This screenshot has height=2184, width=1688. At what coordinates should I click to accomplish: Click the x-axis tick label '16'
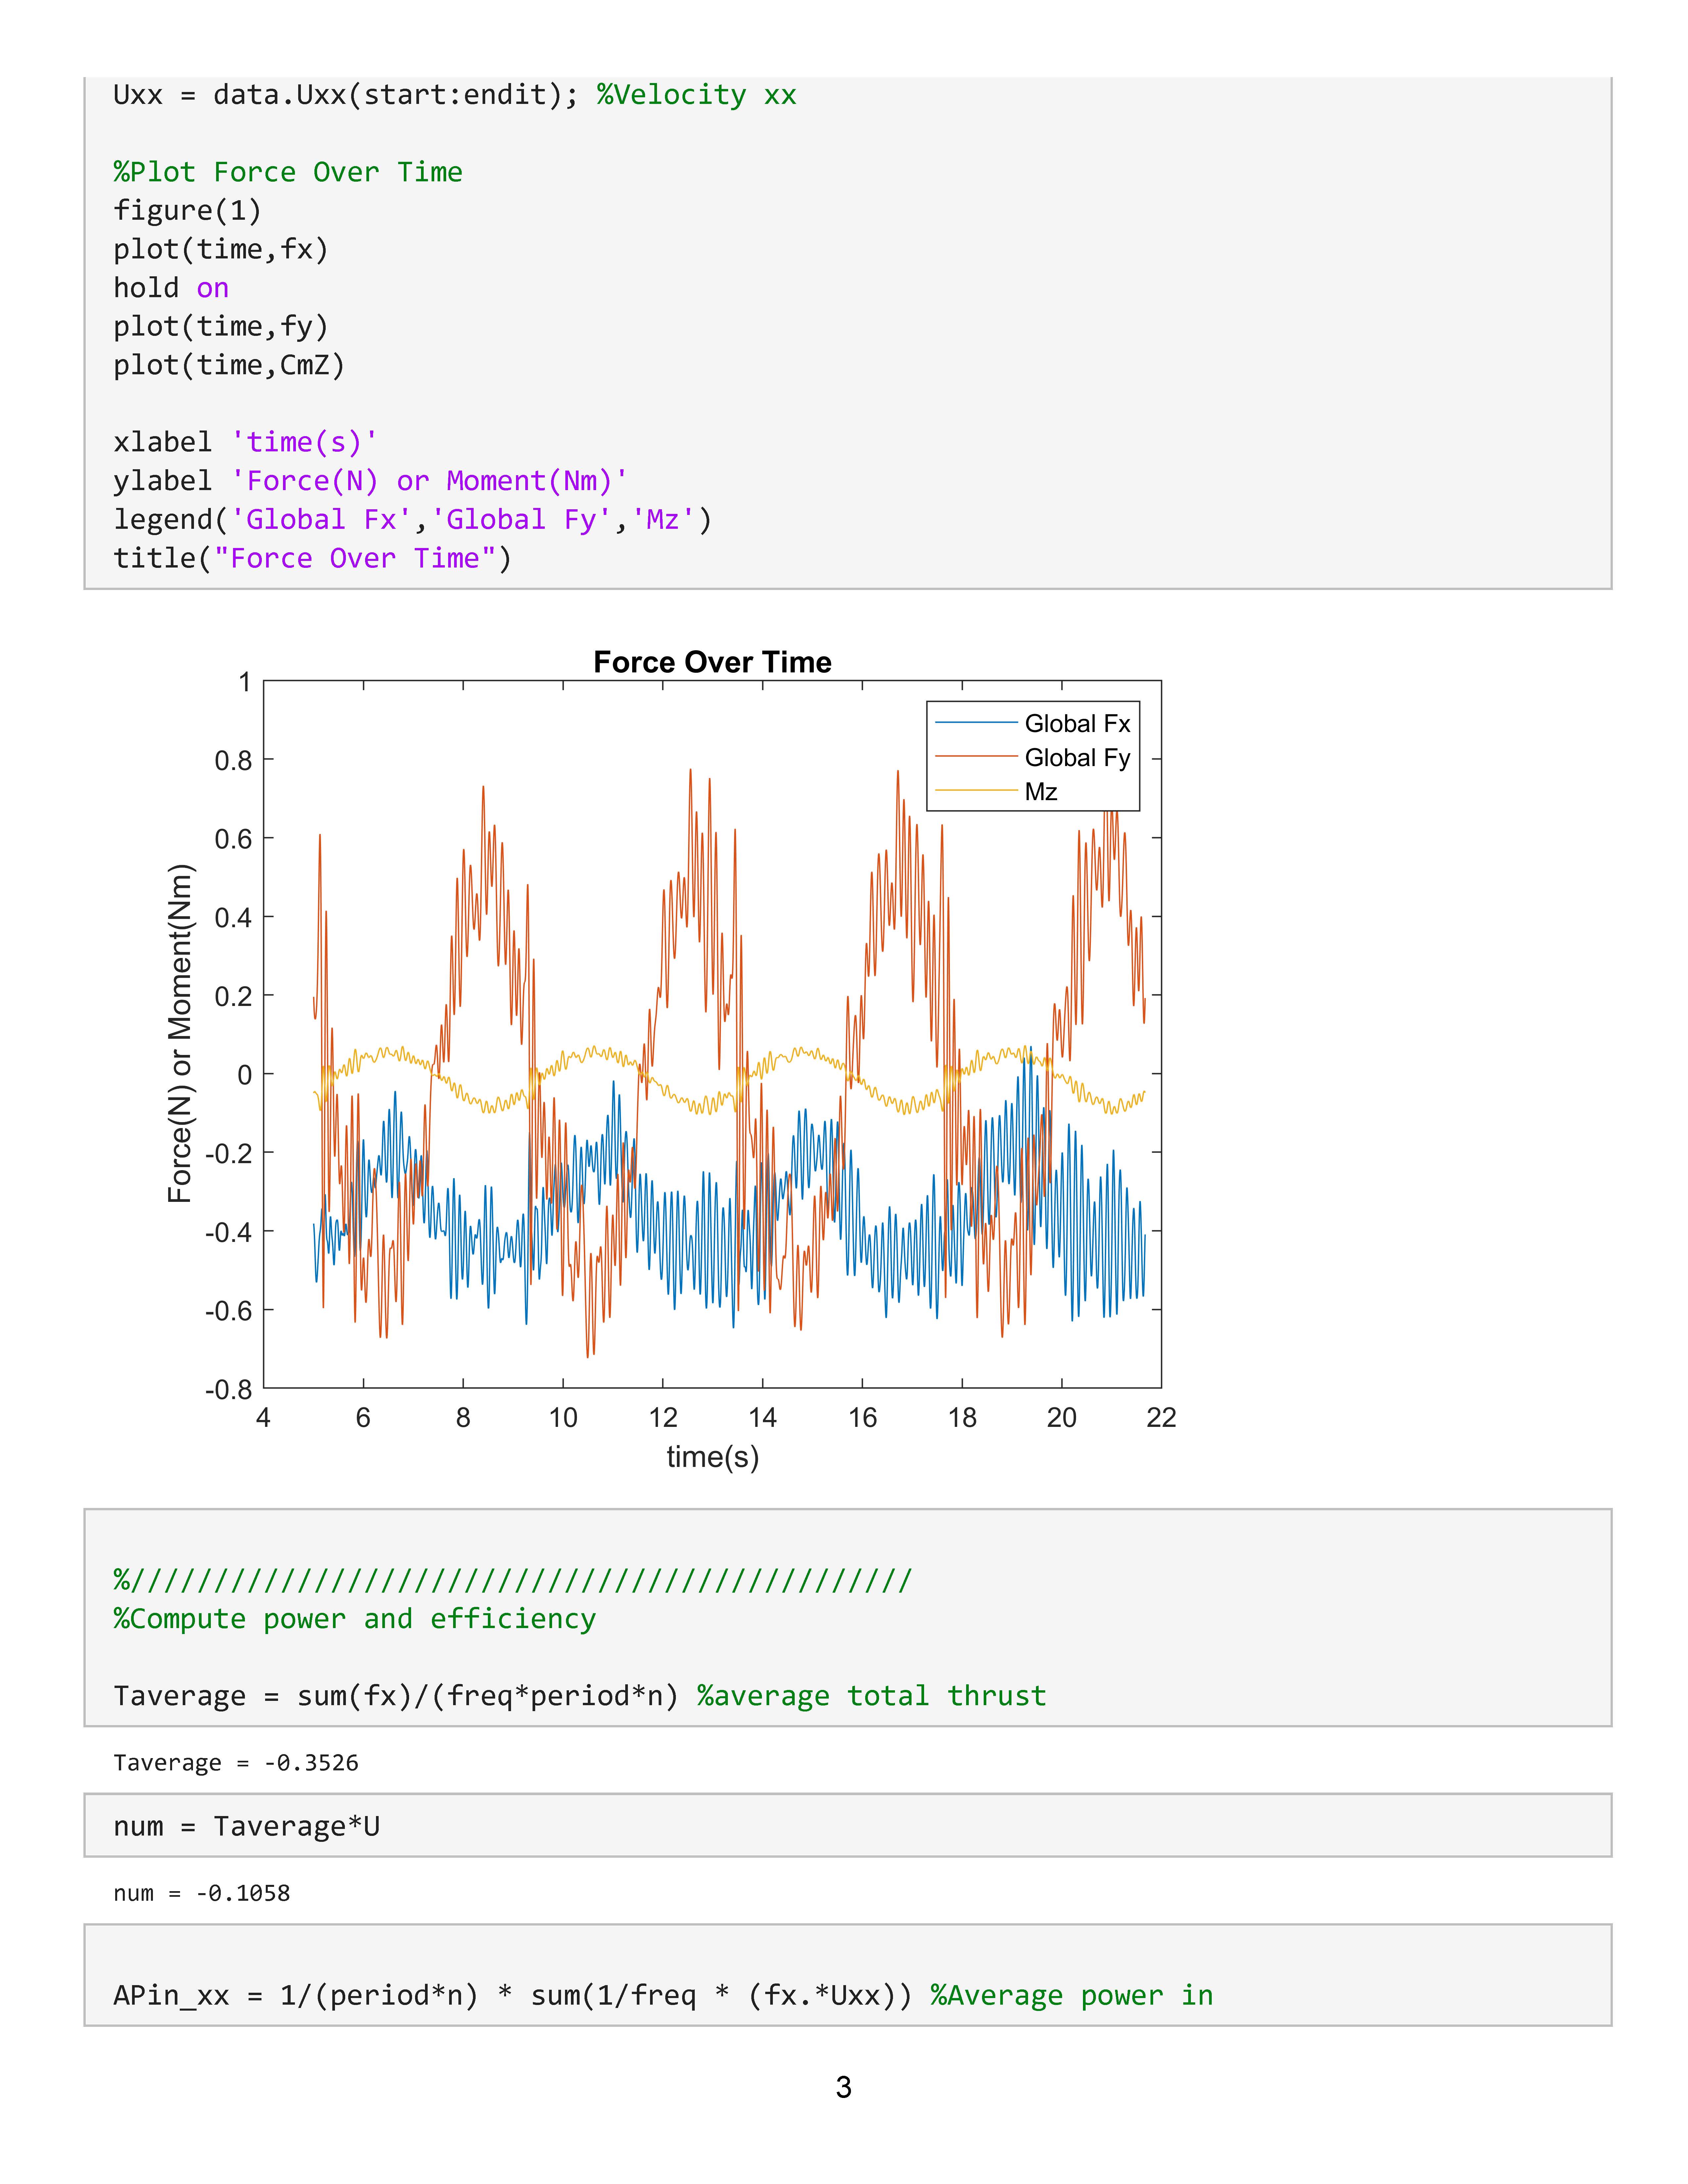click(x=862, y=1417)
